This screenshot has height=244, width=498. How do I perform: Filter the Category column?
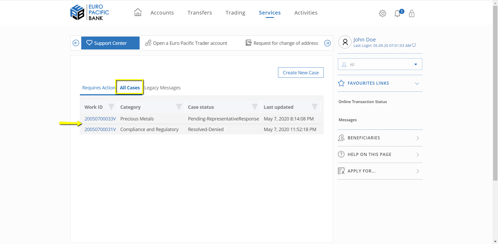click(x=179, y=107)
